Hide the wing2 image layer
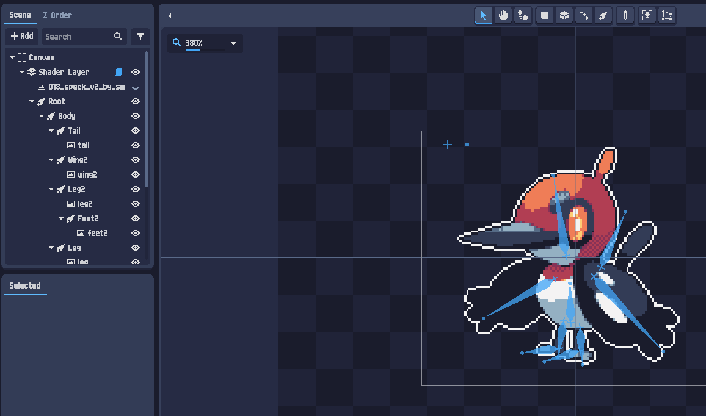 pyautogui.click(x=136, y=174)
